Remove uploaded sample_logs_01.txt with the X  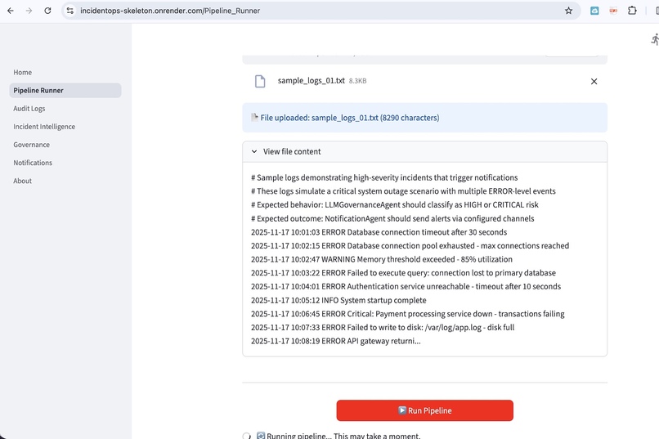pyautogui.click(x=594, y=82)
